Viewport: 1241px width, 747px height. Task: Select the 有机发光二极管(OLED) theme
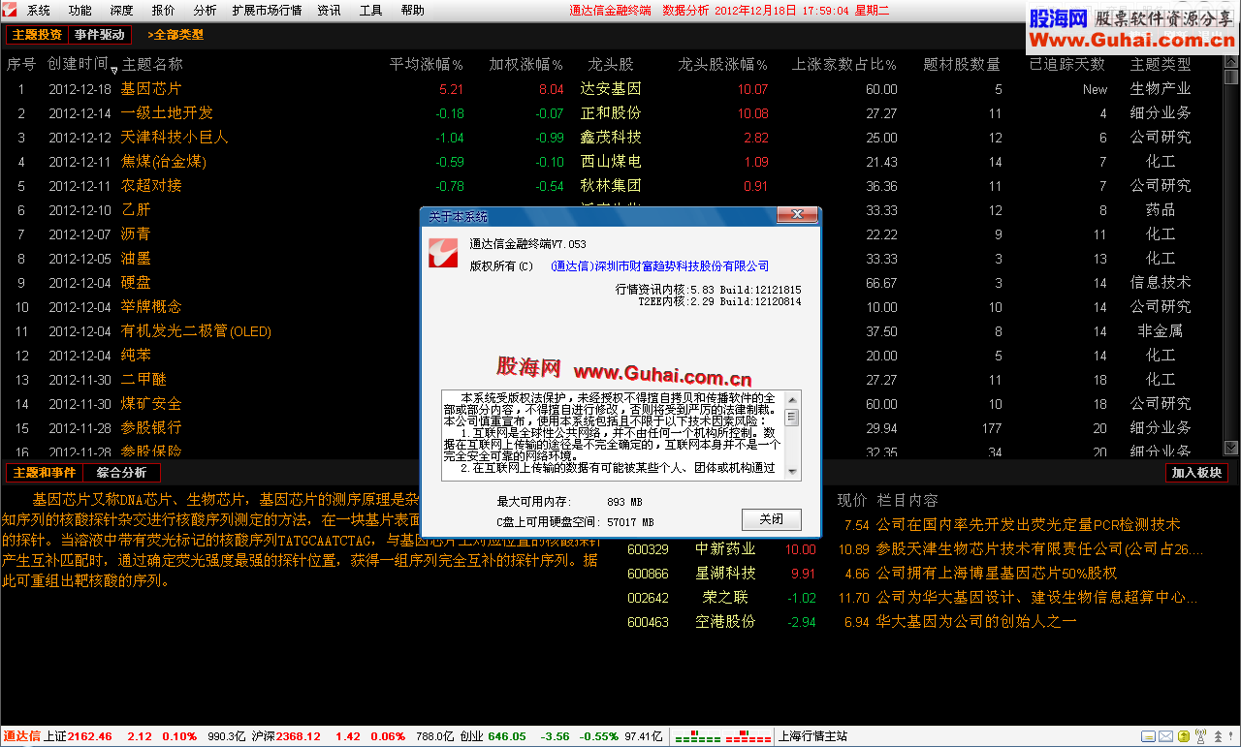[x=196, y=331]
